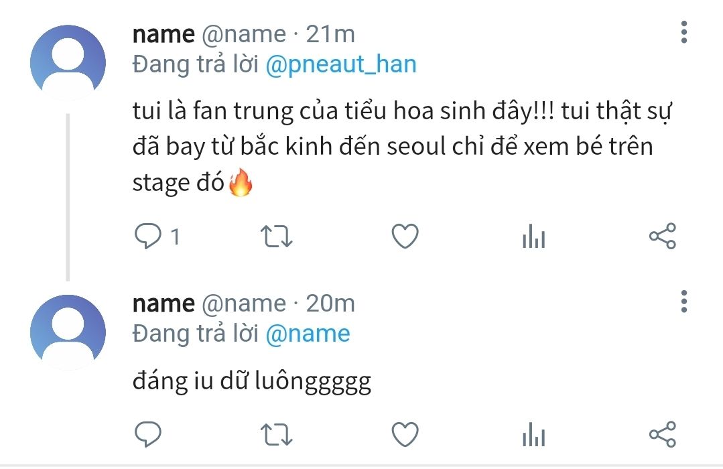The width and height of the screenshot is (723, 469).
Task: Share the first tweet posted 21m ago
Action: point(663,237)
